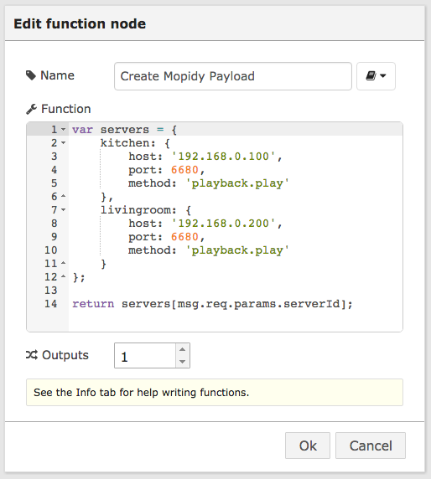Image resolution: width=431 pixels, height=479 pixels.
Task: Collapse the livingroom block fold arrow on line 7
Action: tap(64, 210)
